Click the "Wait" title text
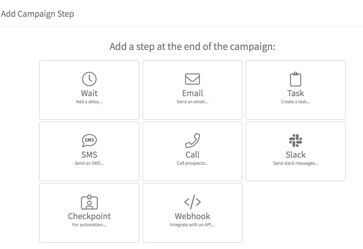Viewport: 363px width, 249px height. point(89,93)
